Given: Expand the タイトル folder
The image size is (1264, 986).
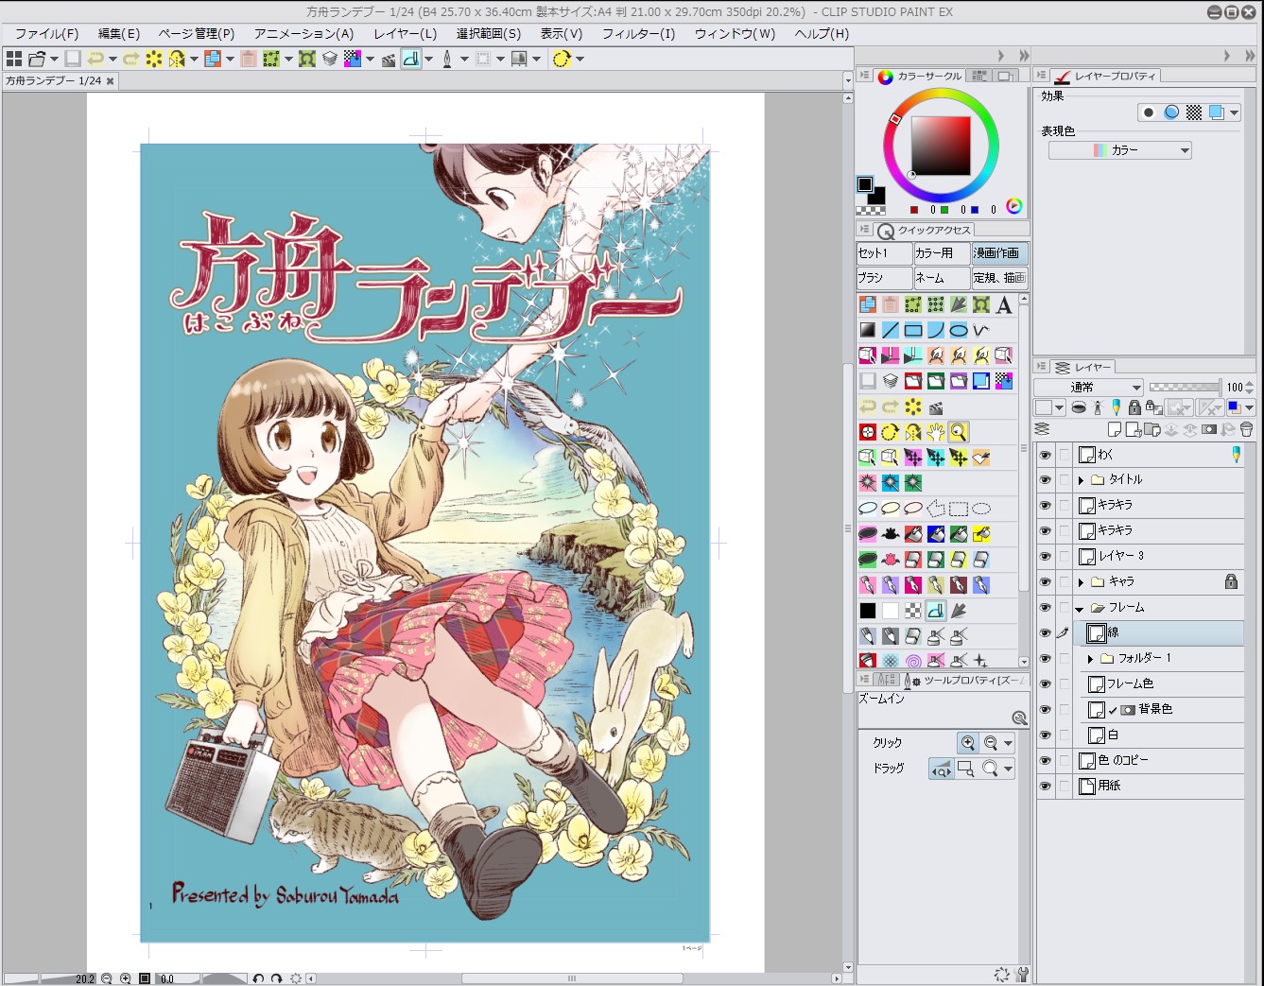Looking at the screenshot, I should 1081,480.
